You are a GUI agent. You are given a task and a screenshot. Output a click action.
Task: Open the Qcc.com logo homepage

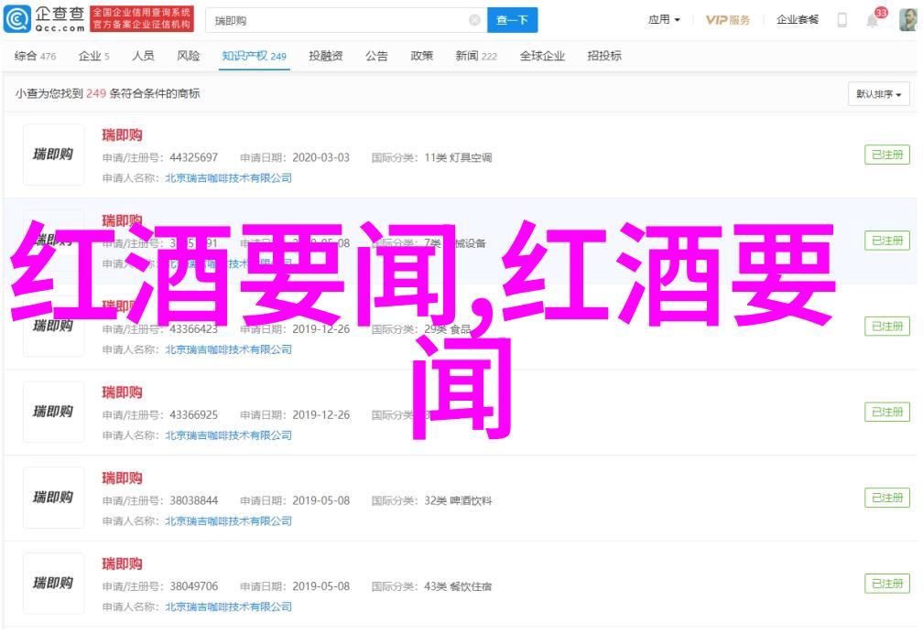pyautogui.click(x=45, y=19)
